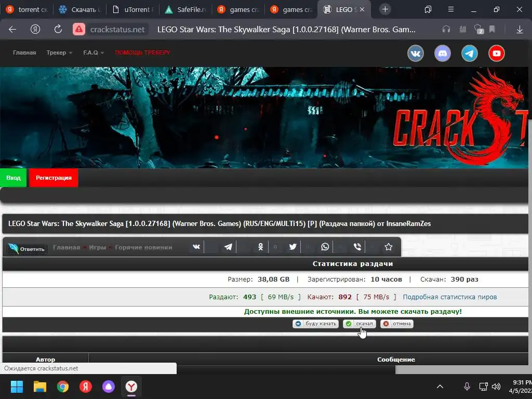This screenshot has height=399, width=532.
Task: Open the extensions icon with badge 2
Action: [x=478, y=29]
